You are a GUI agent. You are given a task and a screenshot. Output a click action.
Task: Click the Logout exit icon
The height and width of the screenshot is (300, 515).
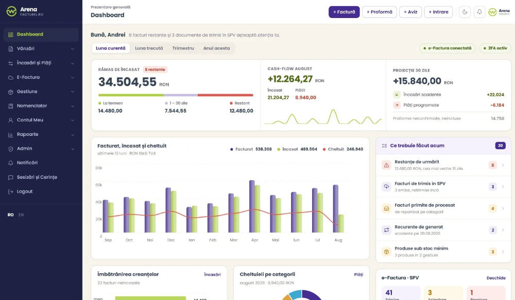point(10,192)
